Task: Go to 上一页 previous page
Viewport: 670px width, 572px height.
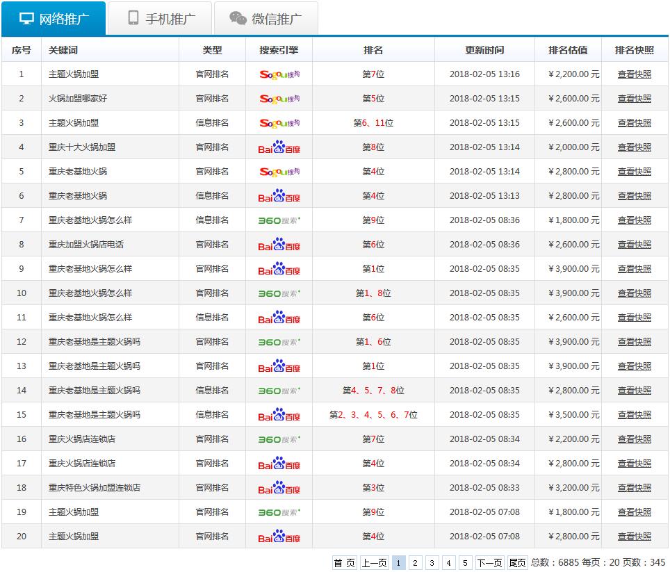Action: tap(375, 563)
